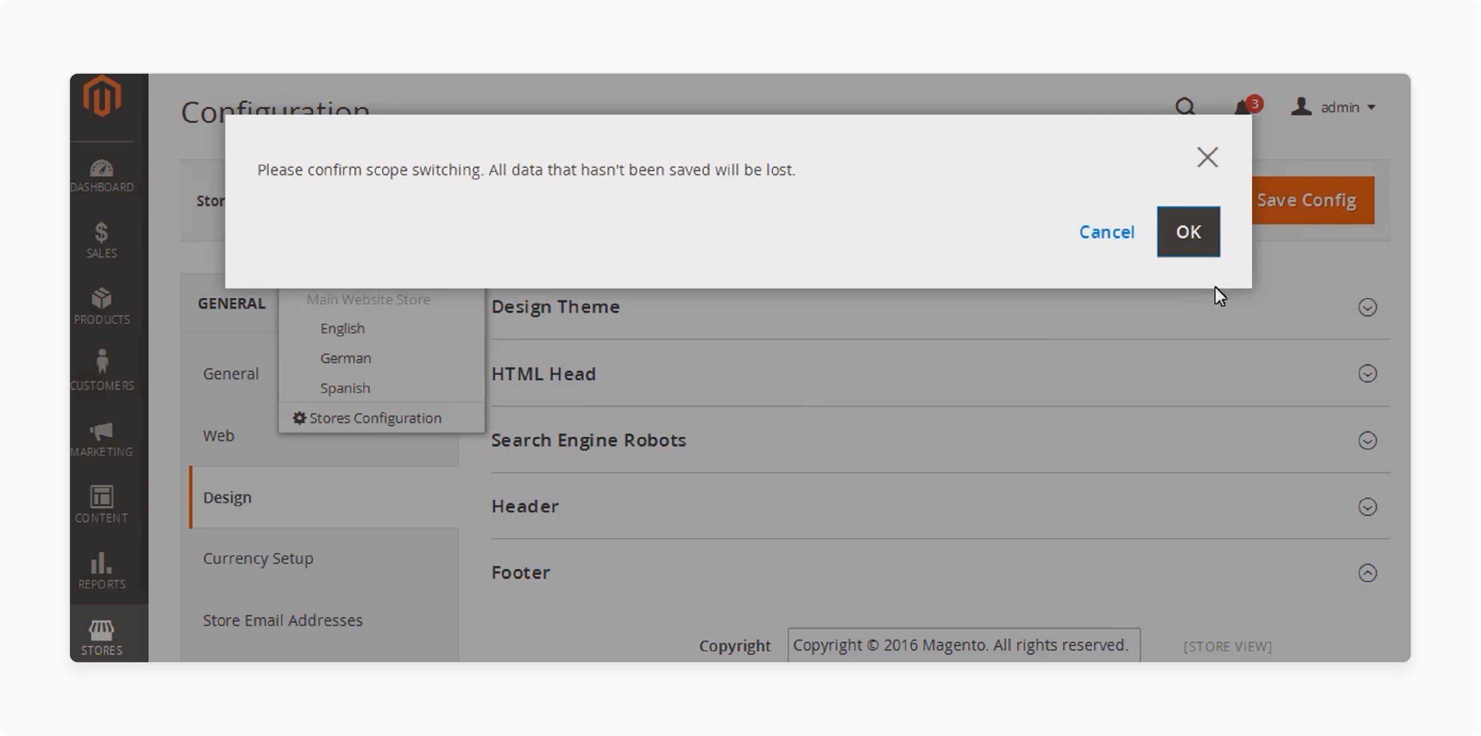Click the GENERAL configuration group heading
The height and width of the screenshot is (736, 1481).
tap(232, 303)
